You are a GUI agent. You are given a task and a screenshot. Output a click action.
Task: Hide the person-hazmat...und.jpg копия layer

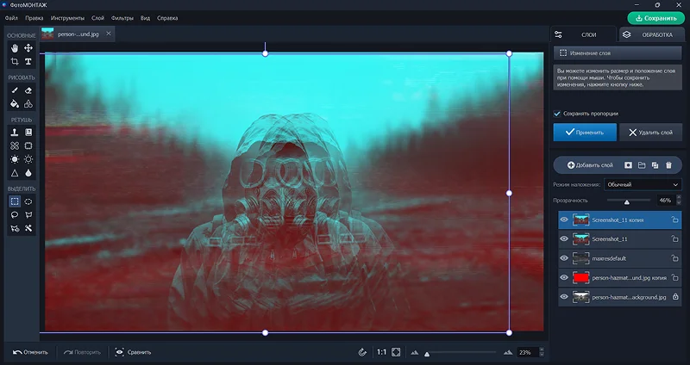click(564, 277)
